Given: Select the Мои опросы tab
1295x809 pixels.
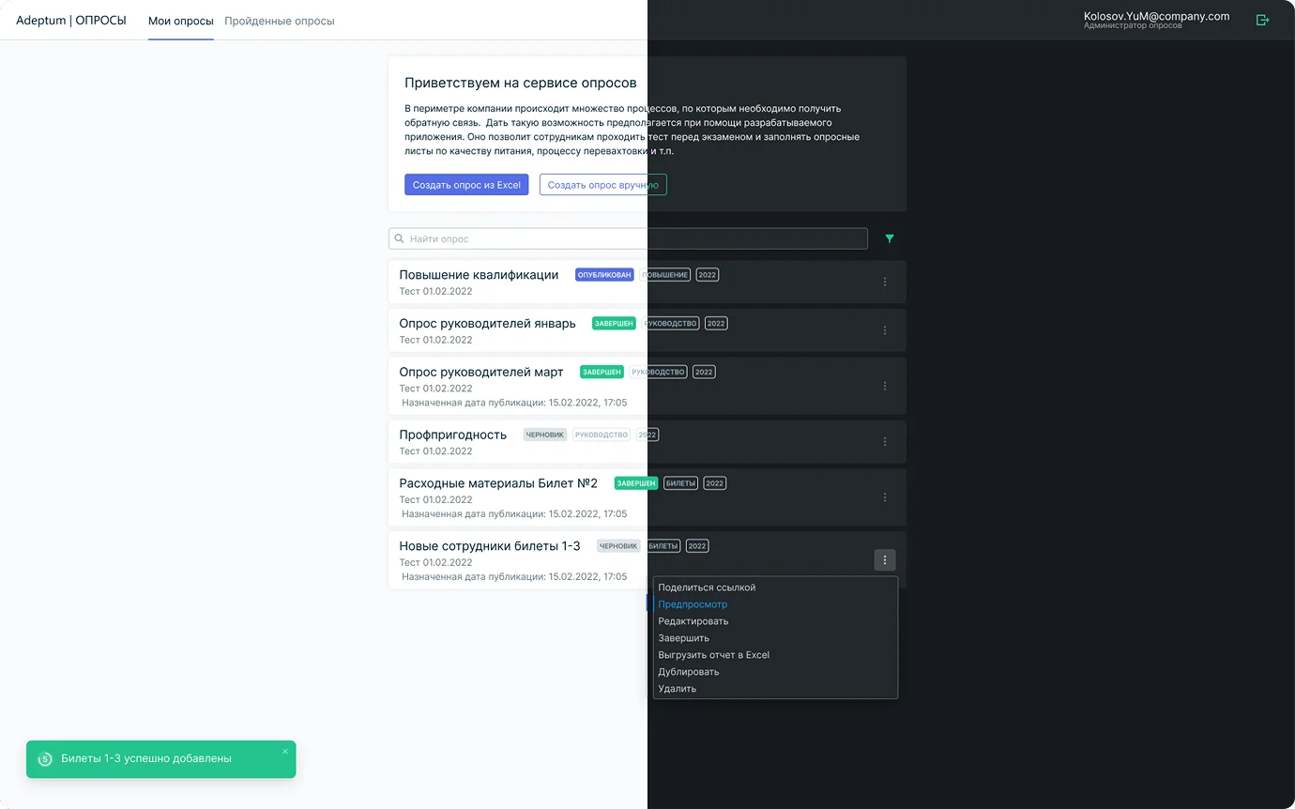Looking at the screenshot, I should pyautogui.click(x=181, y=21).
